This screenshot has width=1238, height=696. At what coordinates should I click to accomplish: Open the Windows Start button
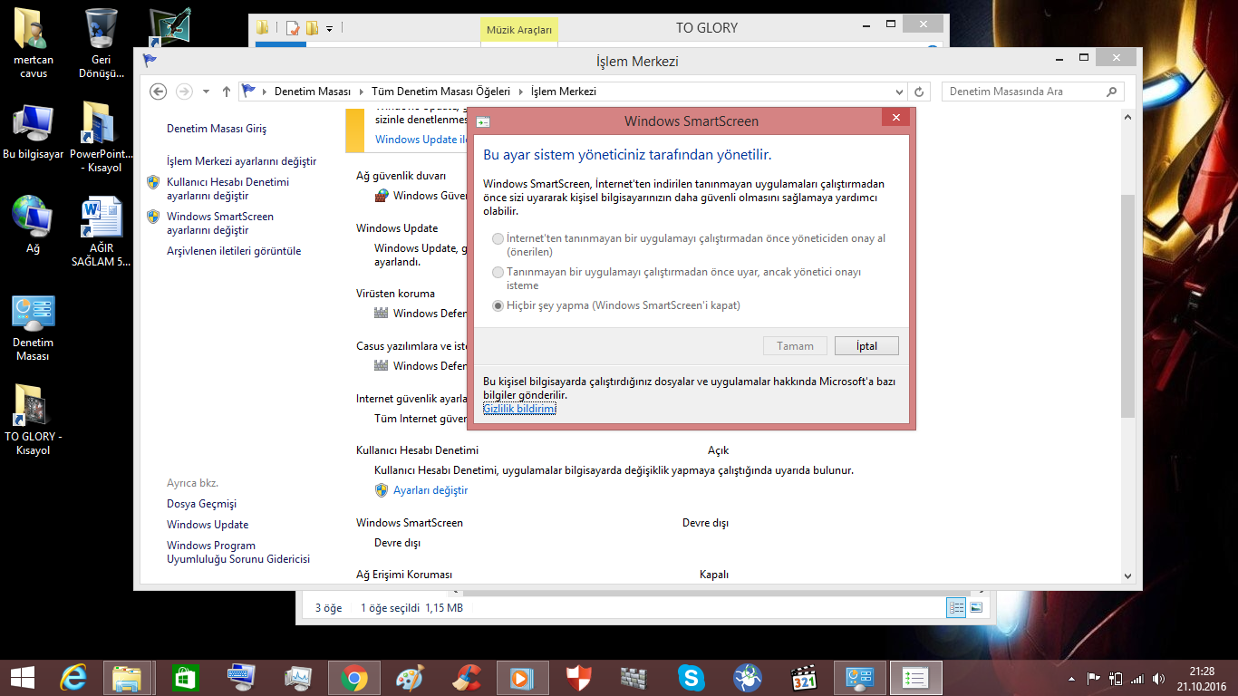(x=22, y=678)
